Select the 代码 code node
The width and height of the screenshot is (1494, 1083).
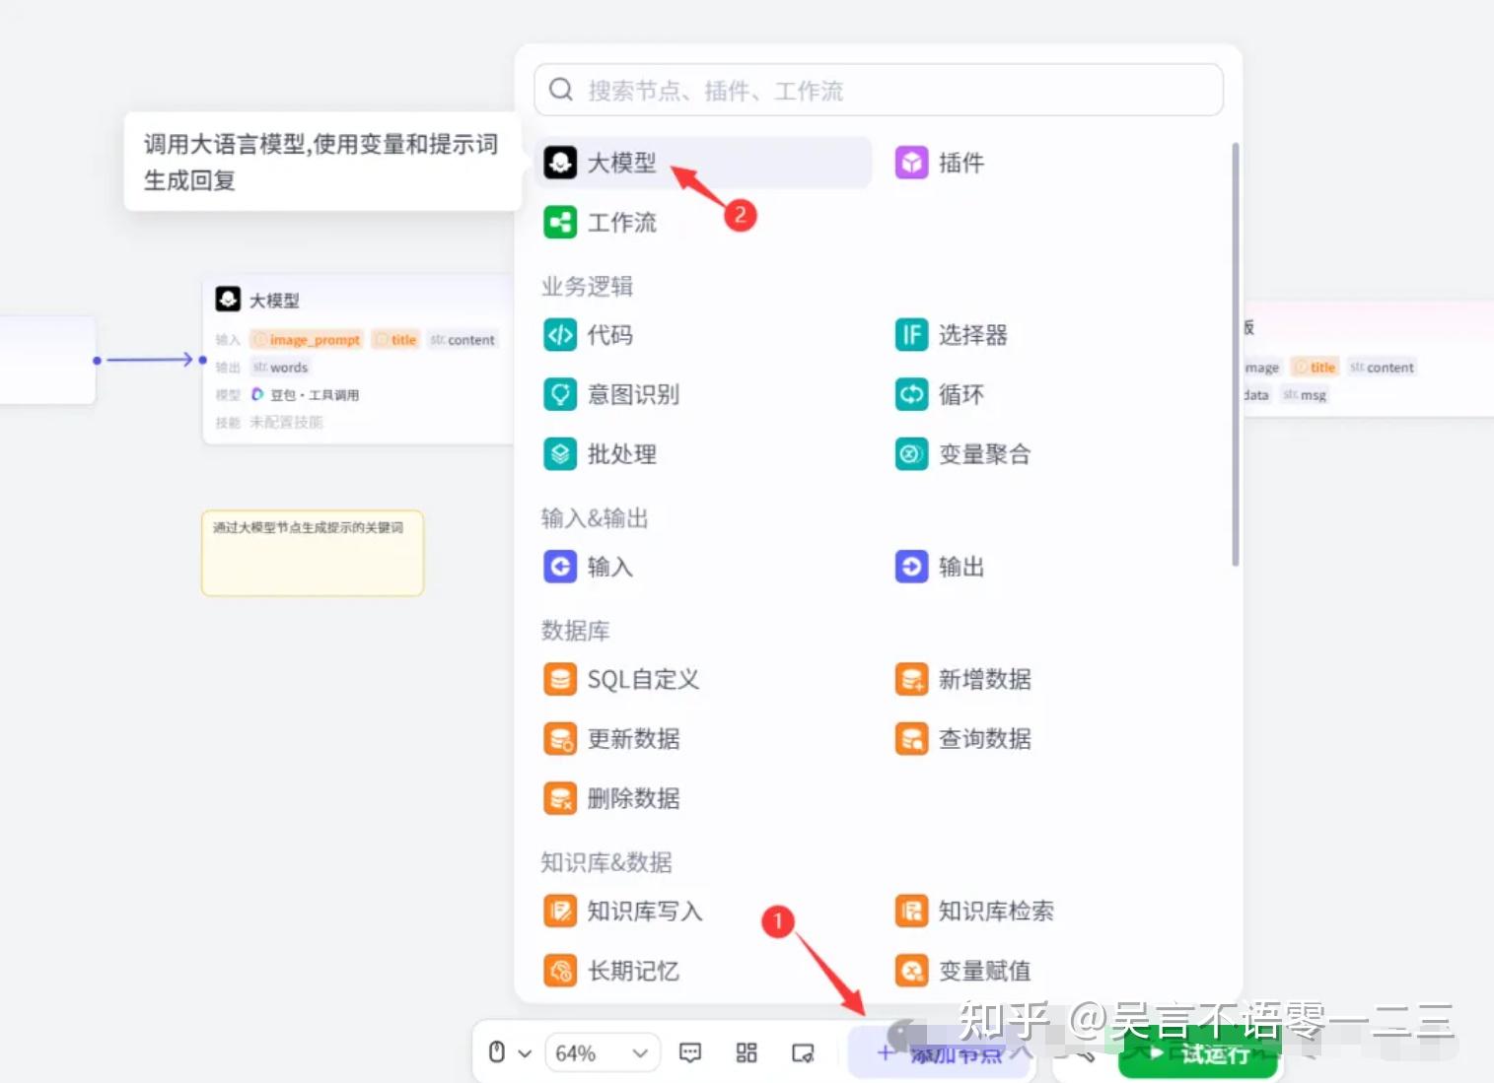tap(611, 335)
